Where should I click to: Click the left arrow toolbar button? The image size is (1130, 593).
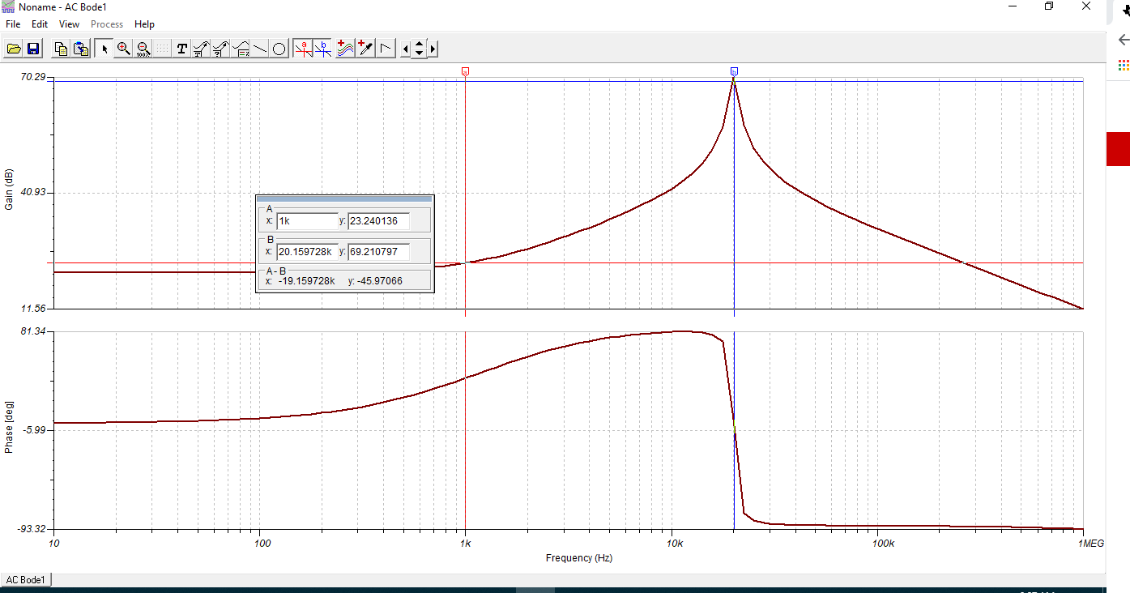(x=406, y=49)
